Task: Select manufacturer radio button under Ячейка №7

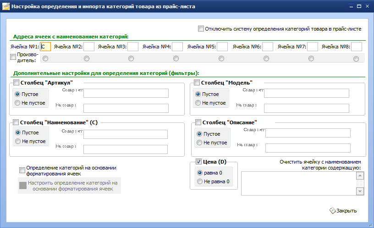Action: point(311,58)
